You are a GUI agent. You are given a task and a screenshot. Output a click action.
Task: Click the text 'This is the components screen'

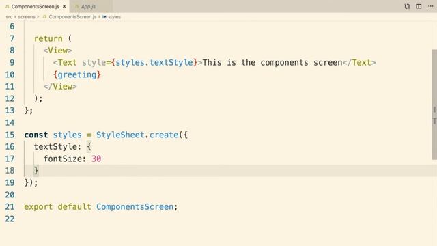(272, 62)
